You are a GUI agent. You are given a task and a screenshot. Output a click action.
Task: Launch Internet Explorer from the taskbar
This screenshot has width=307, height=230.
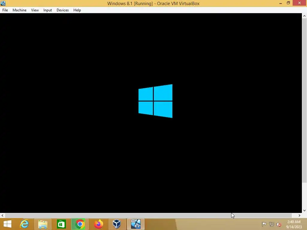click(25, 224)
